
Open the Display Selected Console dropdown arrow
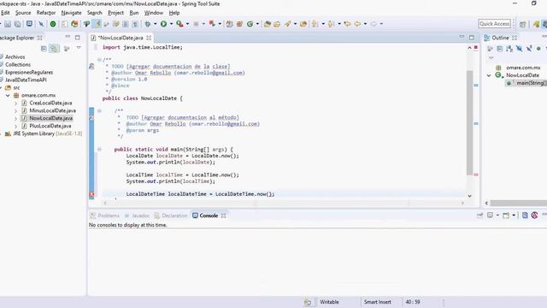coord(497,216)
